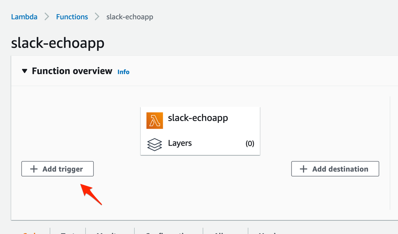This screenshot has width=398, height=234.
Task: Open the Info link beside Function overview
Action: tap(123, 72)
